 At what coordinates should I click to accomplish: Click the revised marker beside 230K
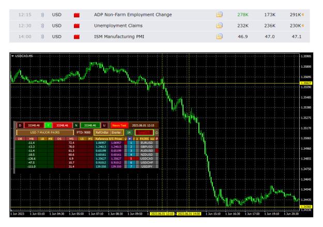coord(303,26)
